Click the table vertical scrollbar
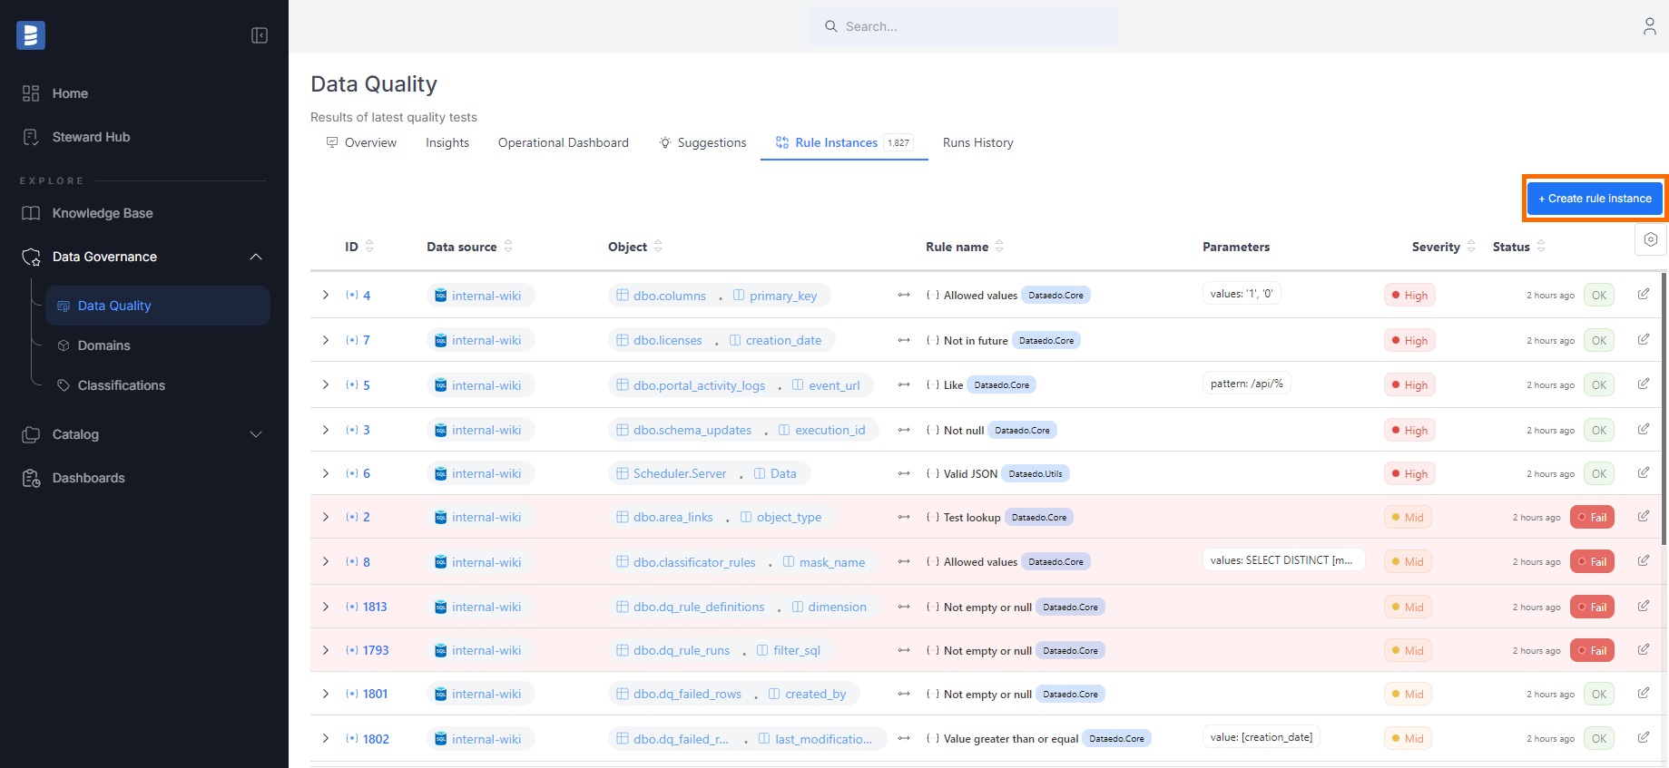Image resolution: width=1669 pixels, height=768 pixels. (1663, 408)
